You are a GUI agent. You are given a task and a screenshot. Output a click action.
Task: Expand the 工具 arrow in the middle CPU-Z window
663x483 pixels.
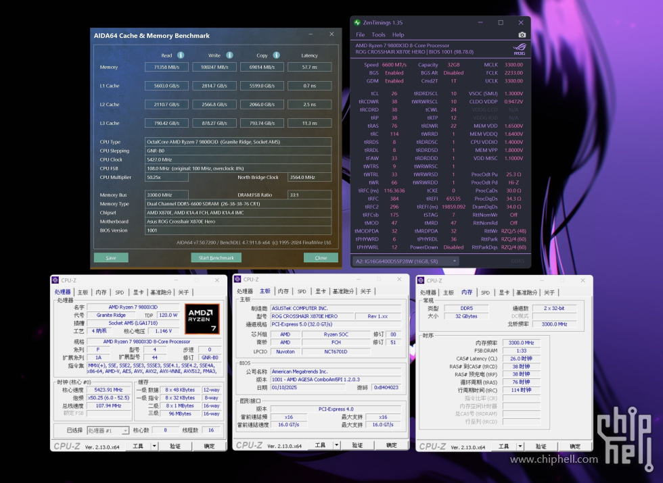pyautogui.click(x=337, y=445)
